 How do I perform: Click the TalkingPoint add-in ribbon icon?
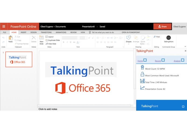168,38
